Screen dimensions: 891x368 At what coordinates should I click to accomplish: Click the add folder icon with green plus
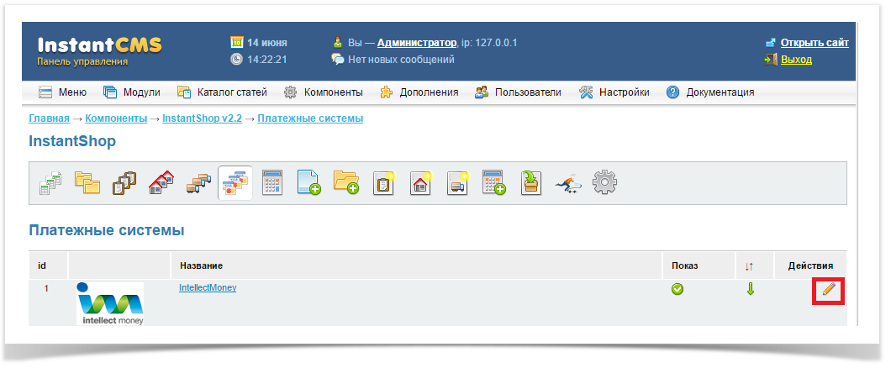346,181
